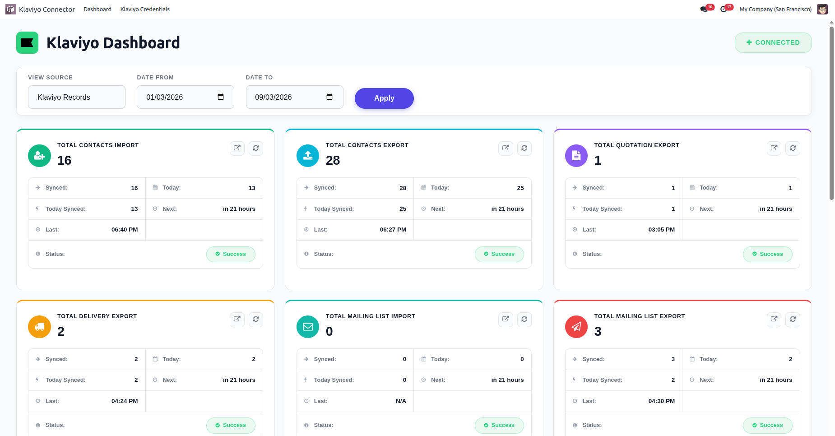Open the activities clock notification icon
The height and width of the screenshot is (436, 835).
[x=724, y=9]
